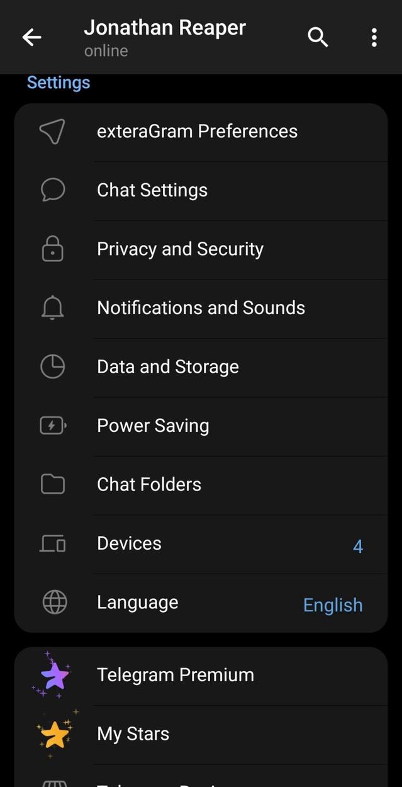Click the purple Telegram Premium star icon
The width and height of the screenshot is (402, 787).
53,674
